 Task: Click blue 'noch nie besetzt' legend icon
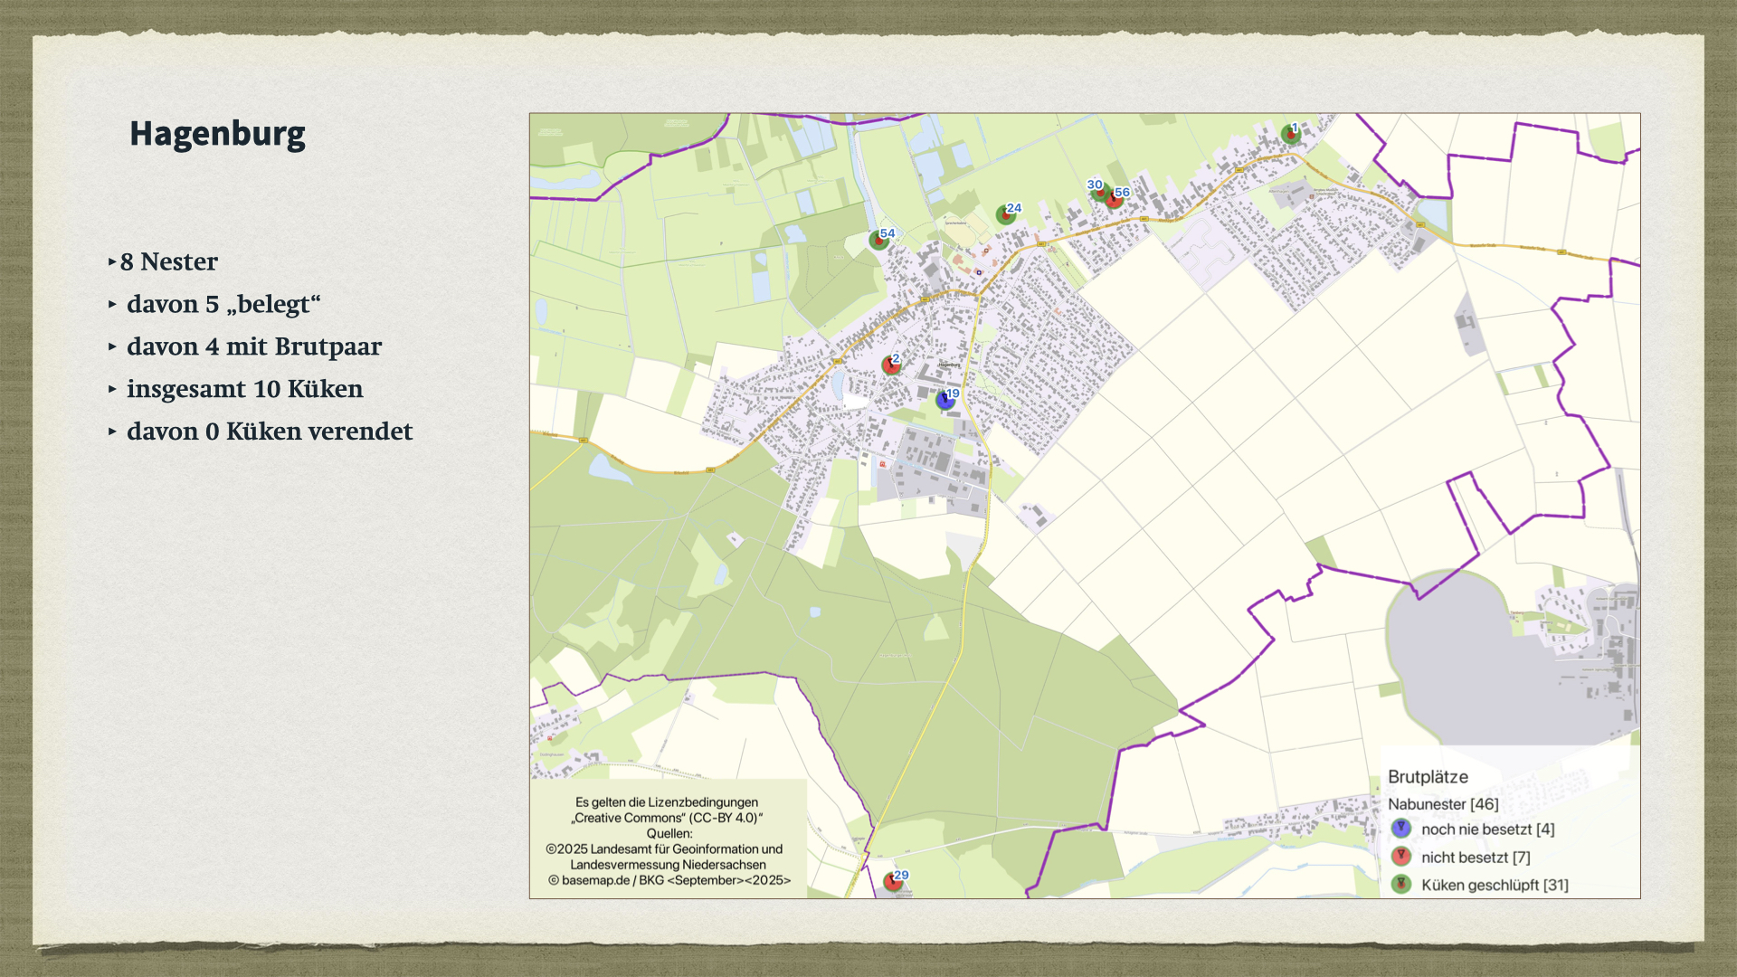click(1401, 828)
